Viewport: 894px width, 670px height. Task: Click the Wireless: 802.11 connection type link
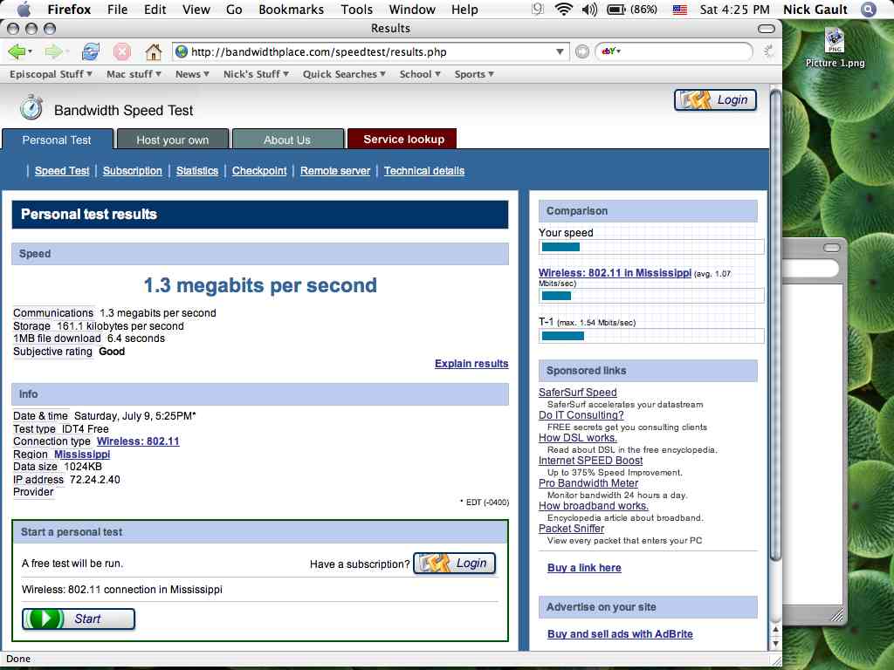tap(138, 441)
